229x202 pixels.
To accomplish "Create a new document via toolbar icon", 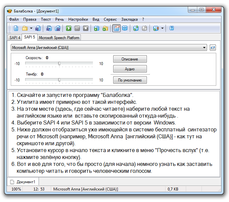I will [x=16, y=28].
